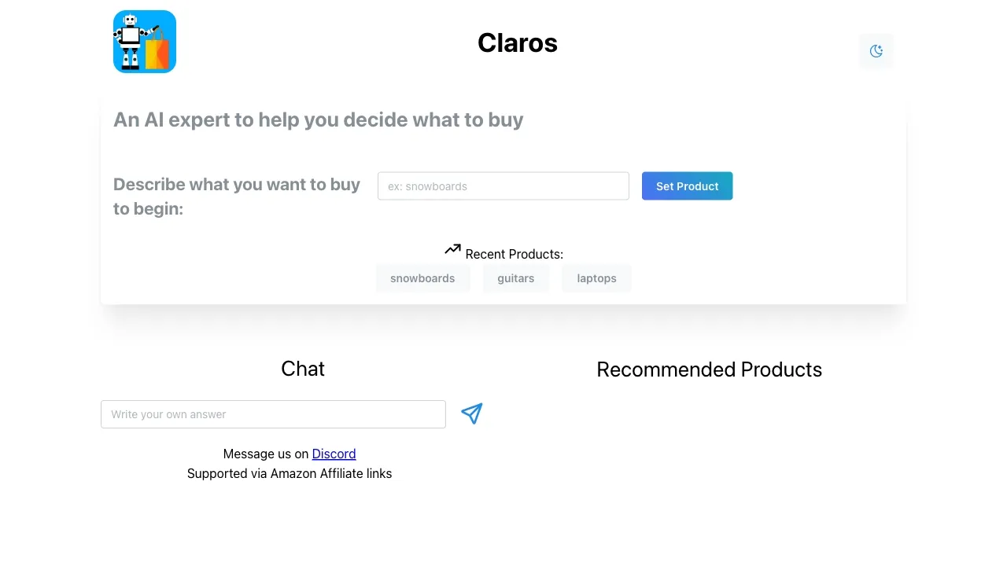Click the Recent Products label
This screenshot has height=566, width=1007.
tap(514, 254)
